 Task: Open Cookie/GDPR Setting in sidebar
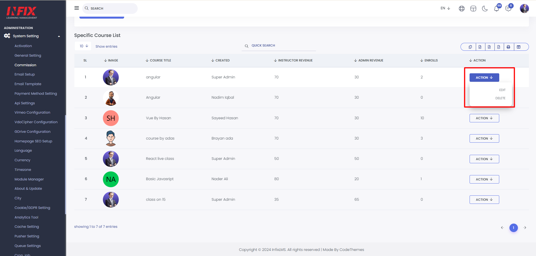point(32,208)
